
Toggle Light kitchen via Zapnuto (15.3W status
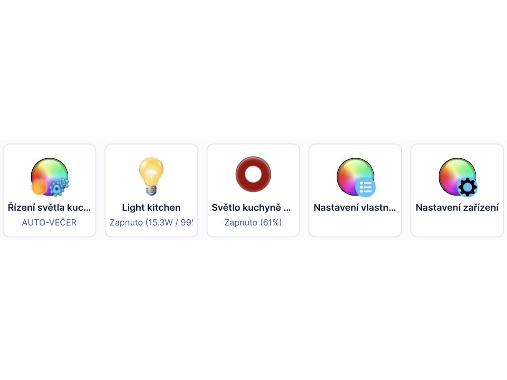point(152,222)
